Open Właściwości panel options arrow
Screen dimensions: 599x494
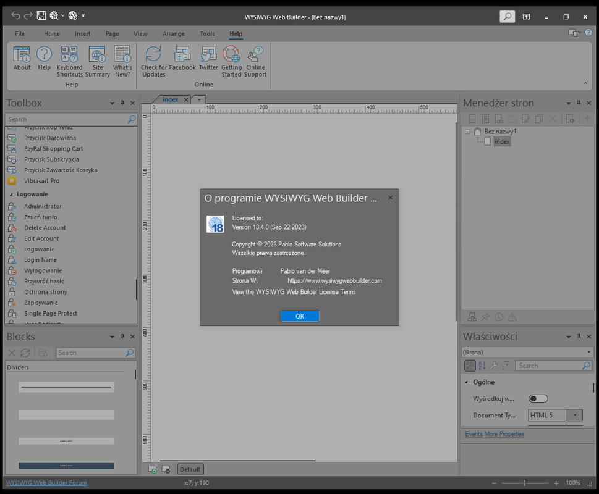pyautogui.click(x=569, y=337)
